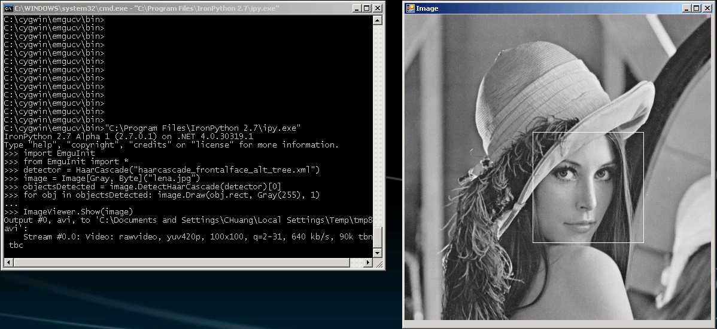
Task: Click the "tbc" text in console
Action: tap(16, 245)
